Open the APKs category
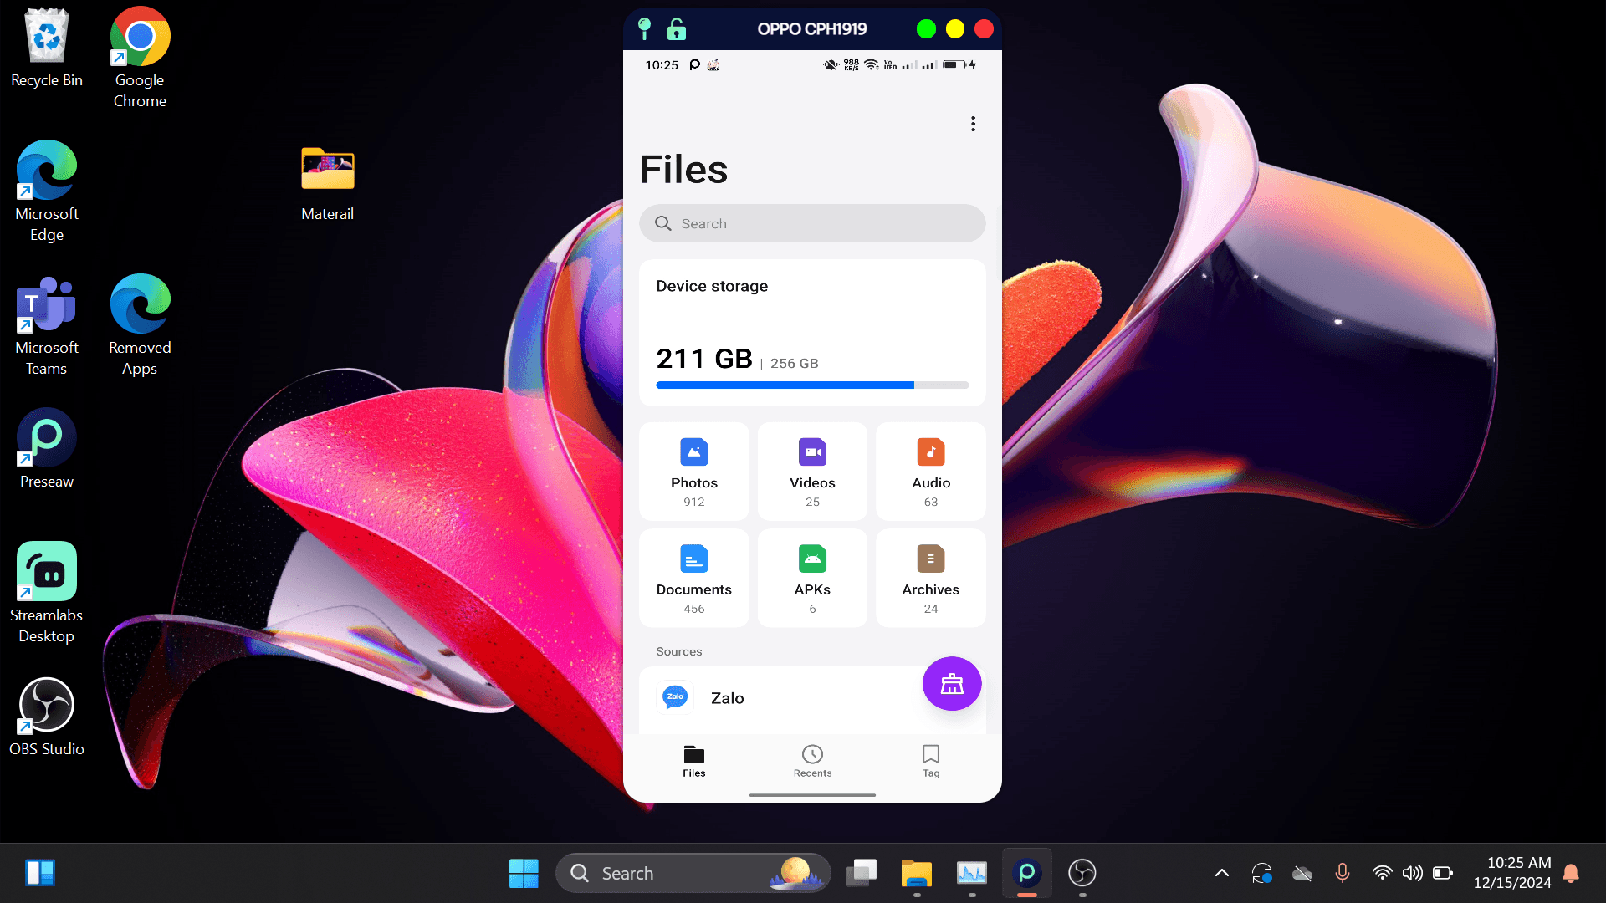This screenshot has width=1606, height=903. click(812, 574)
